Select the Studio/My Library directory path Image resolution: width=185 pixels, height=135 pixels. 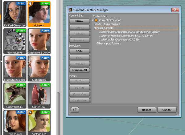click(x=129, y=32)
